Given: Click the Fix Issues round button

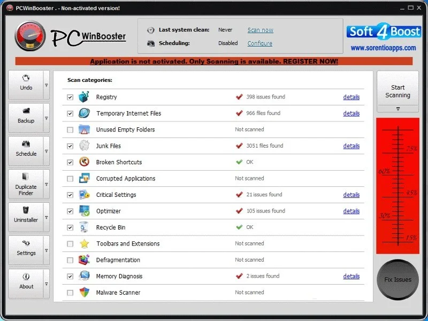Looking at the screenshot, I should [x=398, y=279].
